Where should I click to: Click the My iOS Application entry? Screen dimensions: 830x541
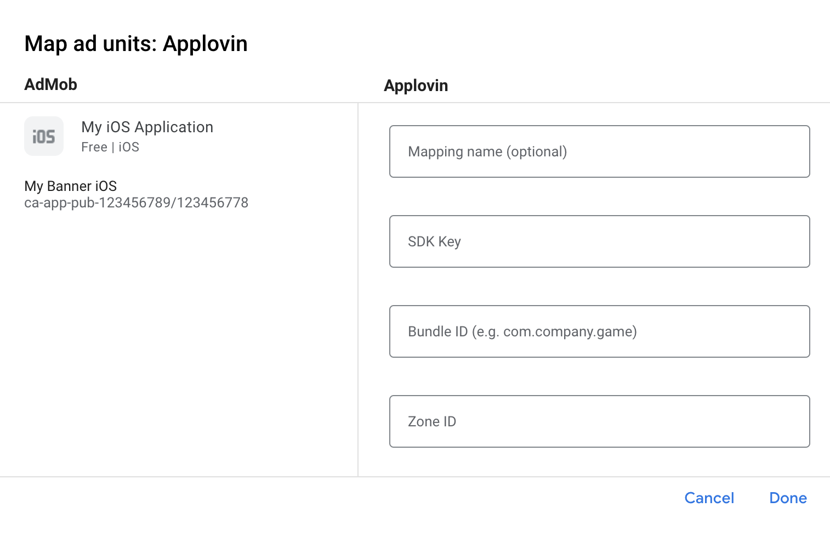tap(147, 127)
